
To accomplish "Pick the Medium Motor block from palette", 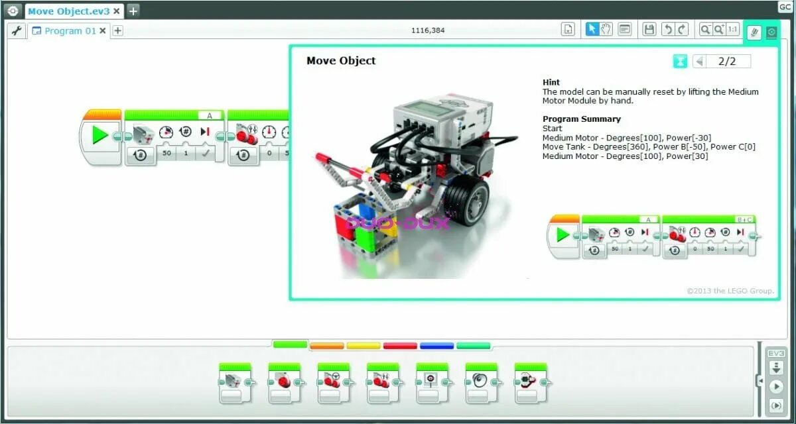I will [235, 383].
